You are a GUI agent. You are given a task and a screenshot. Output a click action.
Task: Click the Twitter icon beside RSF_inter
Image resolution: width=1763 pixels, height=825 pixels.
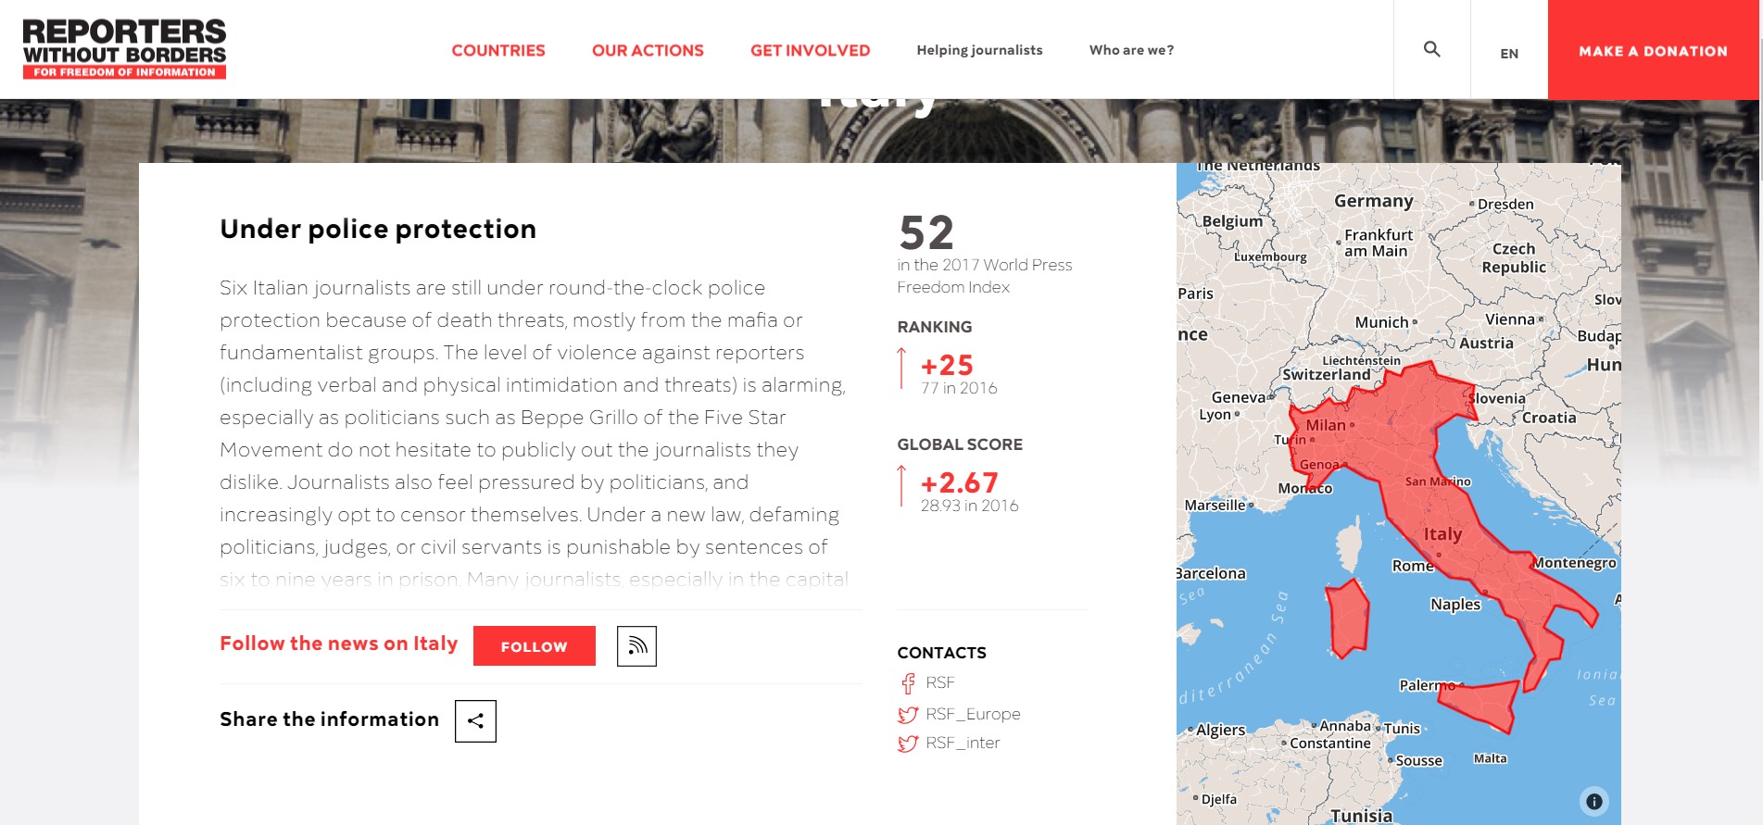tap(908, 744)
